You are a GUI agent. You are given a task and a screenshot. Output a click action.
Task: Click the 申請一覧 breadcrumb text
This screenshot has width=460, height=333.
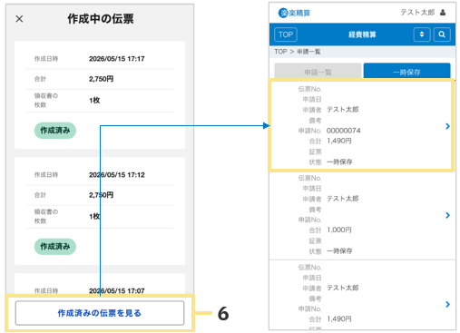click(x=308, y=52)
